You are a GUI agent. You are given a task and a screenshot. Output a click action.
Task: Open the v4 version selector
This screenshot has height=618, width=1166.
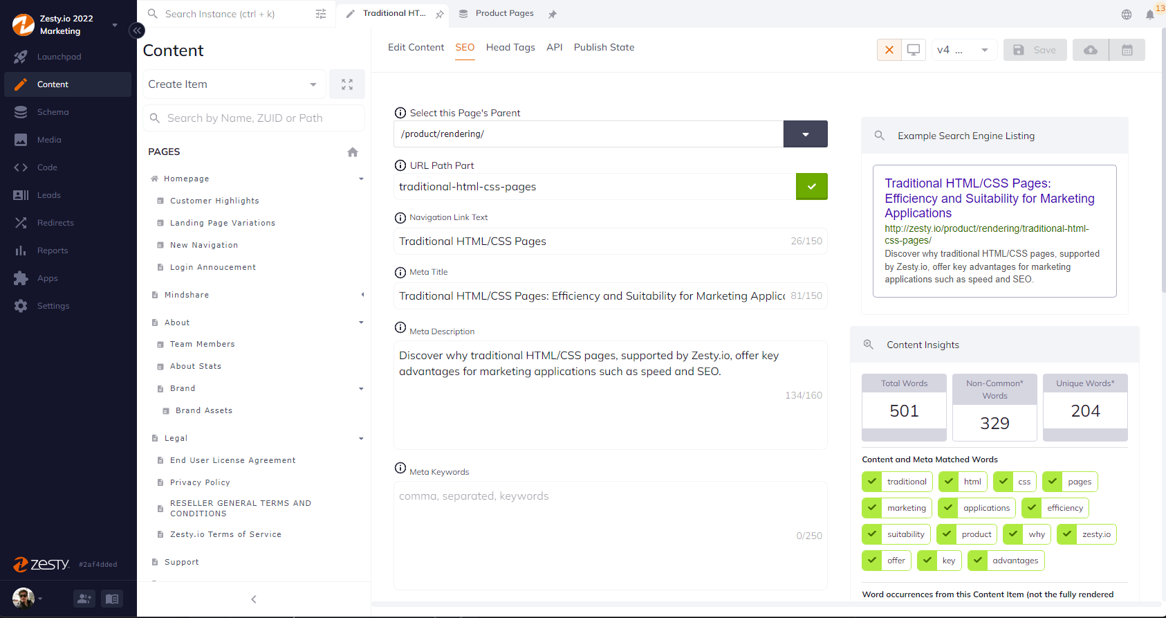(964, 50)
